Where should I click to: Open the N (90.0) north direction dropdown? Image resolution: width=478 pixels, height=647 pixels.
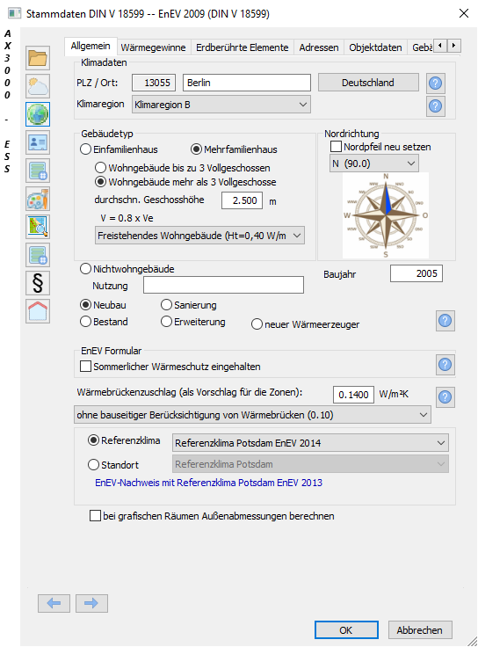click(374, 164)
